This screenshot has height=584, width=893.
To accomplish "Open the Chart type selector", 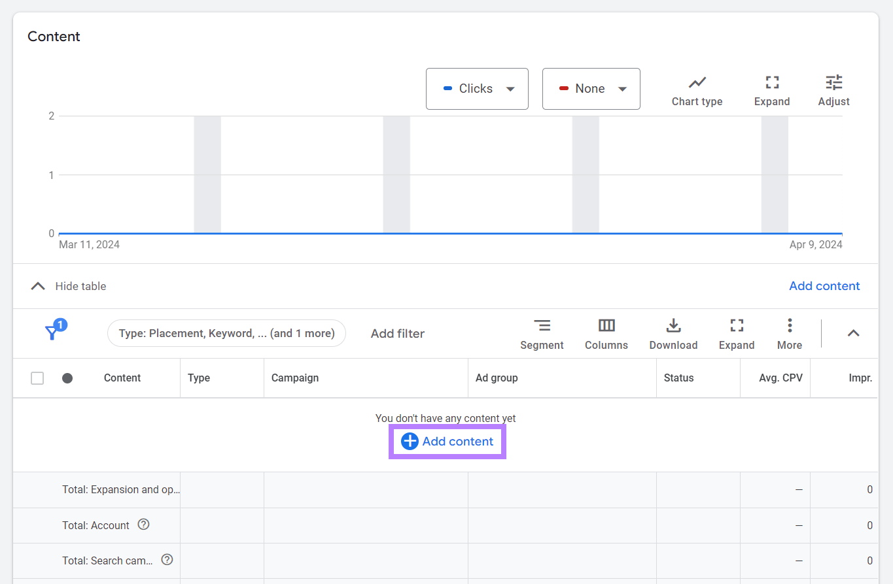I will coord(697,89).
